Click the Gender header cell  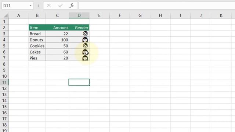(x=79, y=28)
